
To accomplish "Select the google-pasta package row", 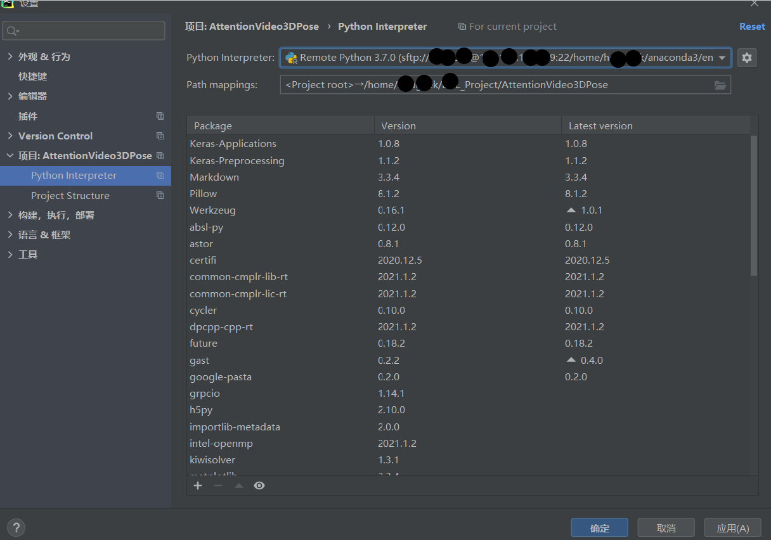I will pyautogui.click(x=469, y=376).
